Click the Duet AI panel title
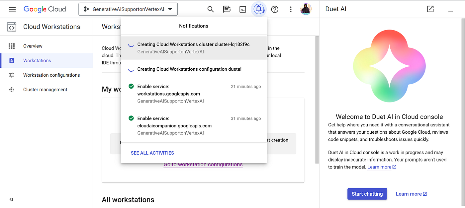This screenshot has height=208, width=465. 336,9
